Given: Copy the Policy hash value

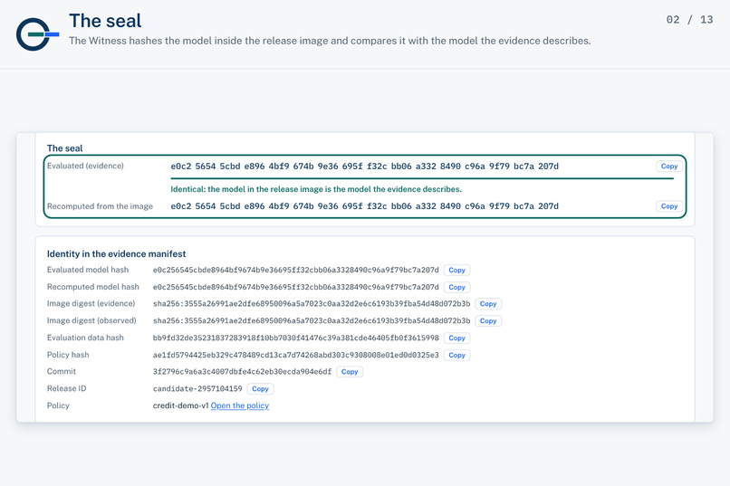Looking at the screenshot, I should 456,356.
